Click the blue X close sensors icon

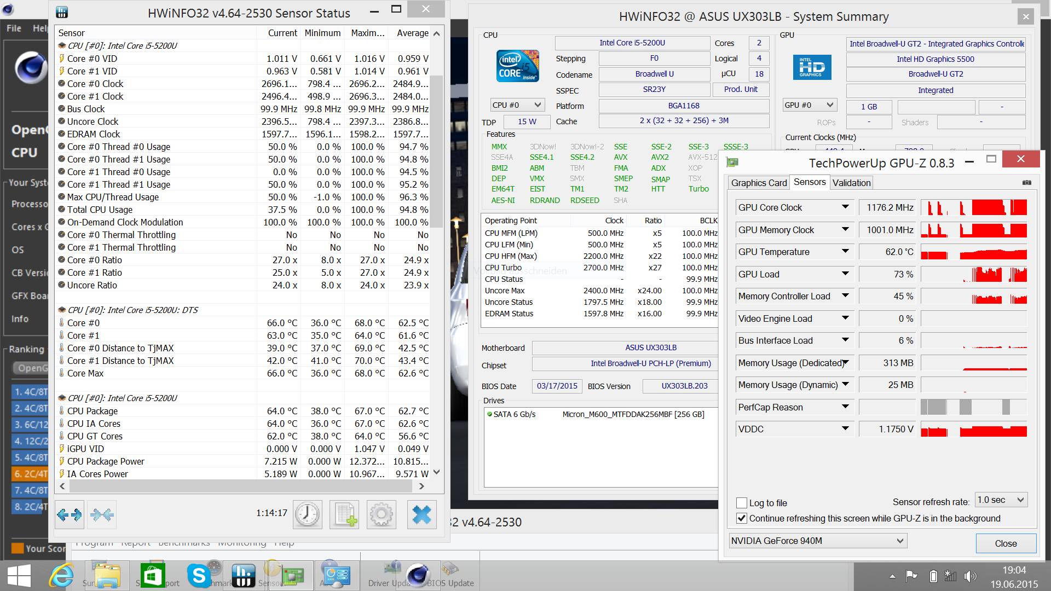[x=421, y=514]
